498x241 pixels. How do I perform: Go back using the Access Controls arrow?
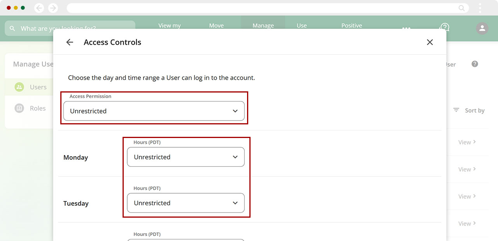pos(70,42)
